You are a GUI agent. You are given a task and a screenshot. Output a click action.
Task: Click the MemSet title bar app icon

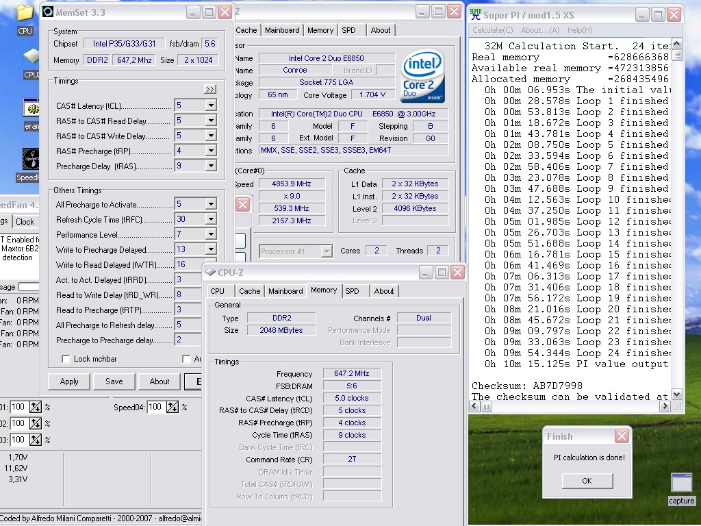click(48, 12)
